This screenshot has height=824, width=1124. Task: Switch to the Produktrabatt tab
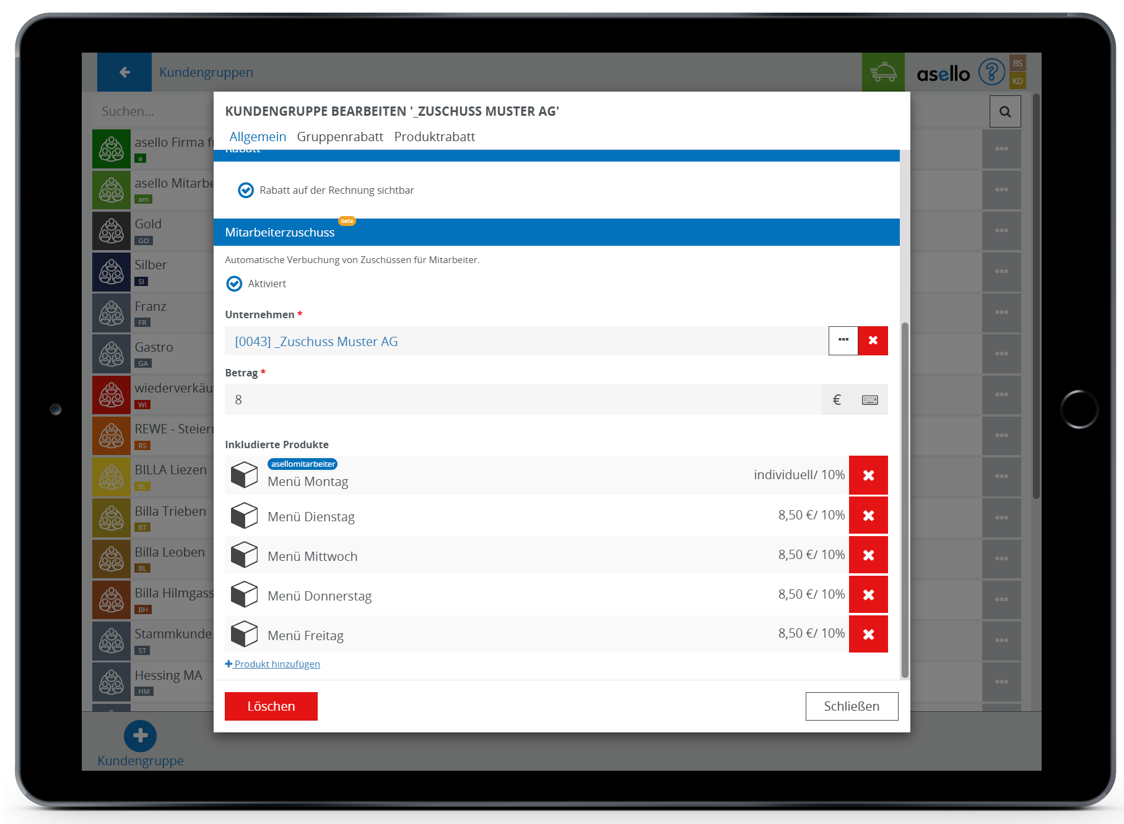[x=434, y=137]
